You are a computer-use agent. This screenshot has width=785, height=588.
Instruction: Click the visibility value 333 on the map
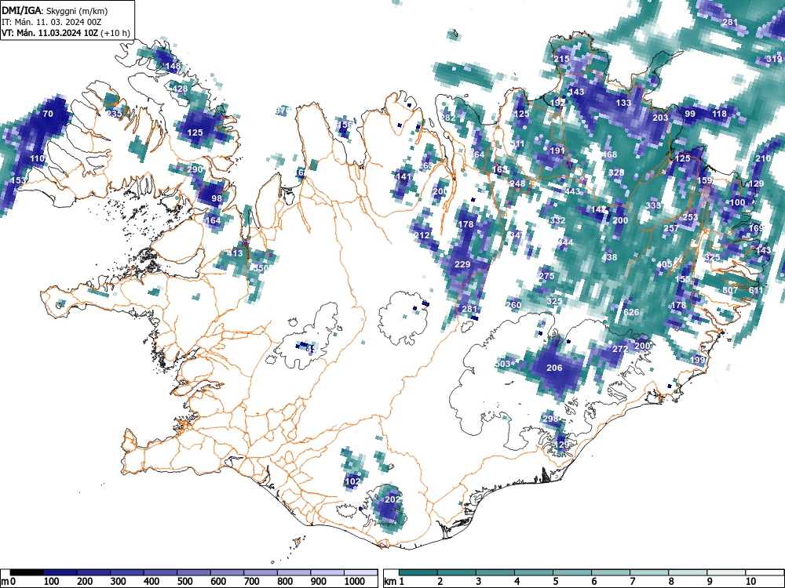[x=653, y=205]
